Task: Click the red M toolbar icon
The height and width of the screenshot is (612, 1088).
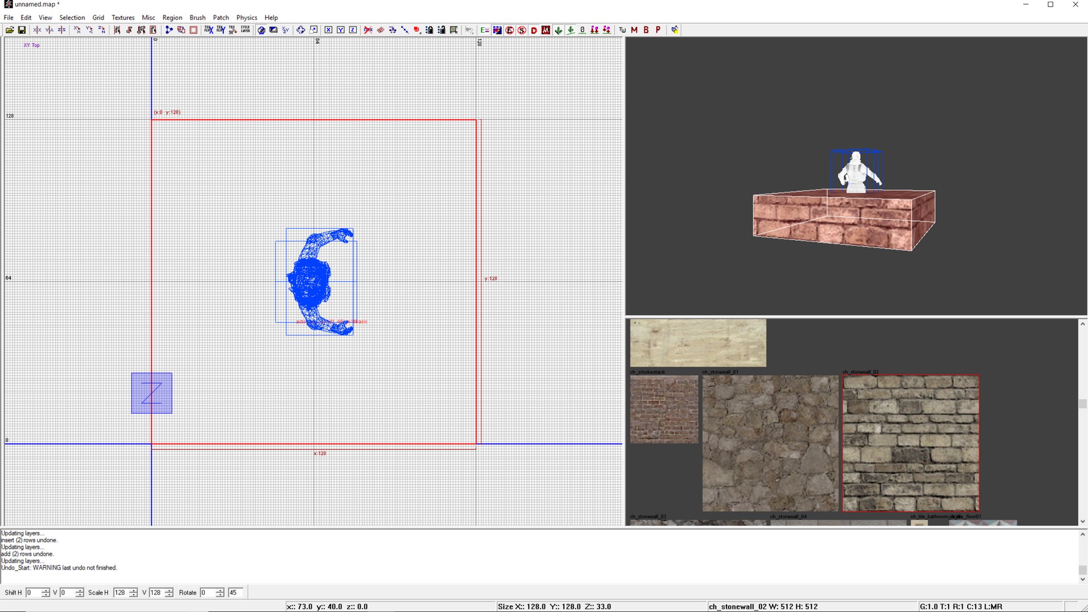Action: (x=634, y=30)
